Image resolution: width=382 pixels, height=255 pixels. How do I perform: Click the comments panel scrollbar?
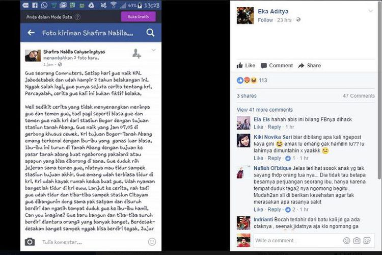[x=379, y=90]
